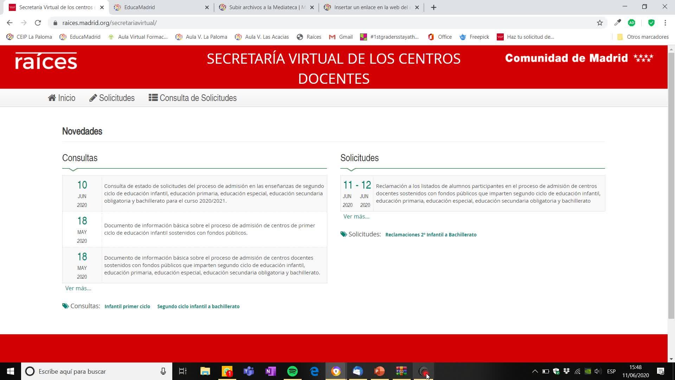The width and height of the screenshot is (675, 380).
Task: Click Ver más under Consultas
Action: click(x=78, y=288)
